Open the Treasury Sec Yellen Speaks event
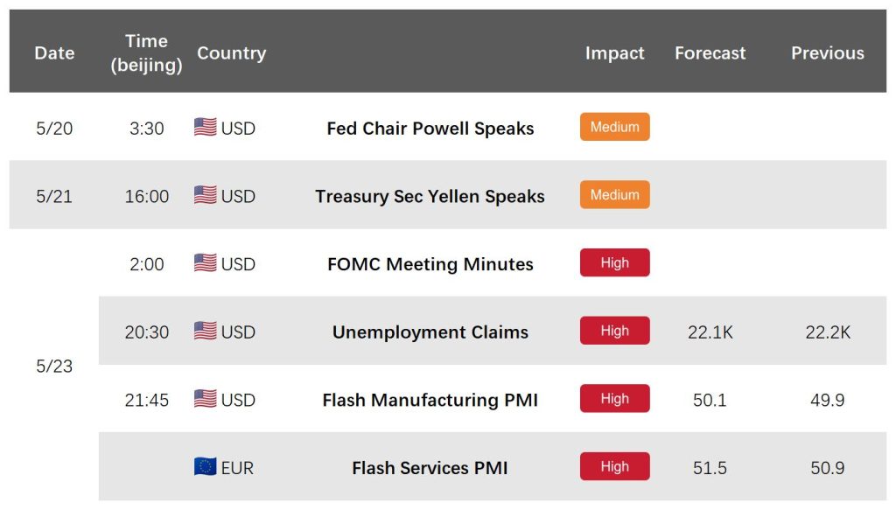896x510 pixels. pyautogui.click(x=430, y=197)
